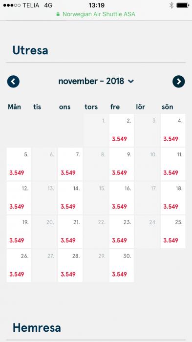The image size is (192, 342).
Task: Pick Wednesday November 7 fare
Action: click(70, 164)
